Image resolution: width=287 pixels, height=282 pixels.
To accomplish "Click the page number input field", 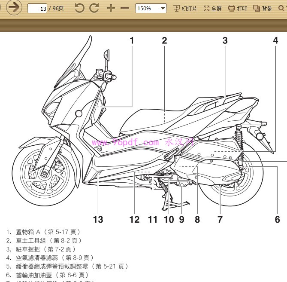I will click(37, 9).
